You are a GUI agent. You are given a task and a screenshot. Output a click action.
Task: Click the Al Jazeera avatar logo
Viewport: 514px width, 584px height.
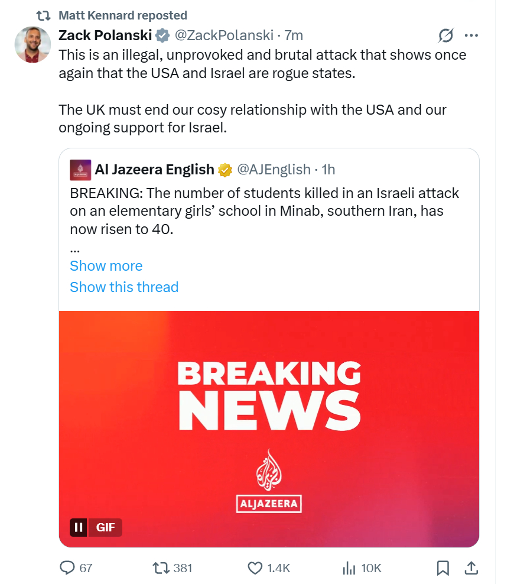[x=80, y=170]
